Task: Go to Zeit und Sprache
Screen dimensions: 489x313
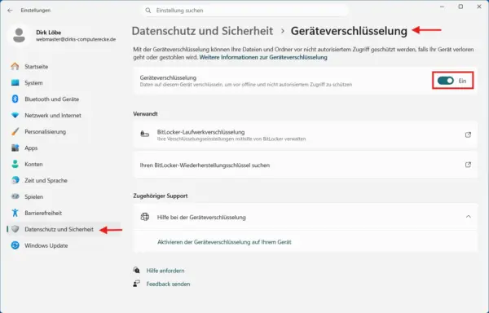Action: (x=64, y=180)
